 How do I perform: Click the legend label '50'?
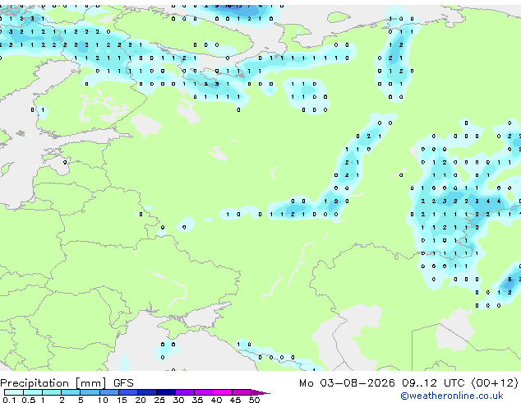(255, 400)
